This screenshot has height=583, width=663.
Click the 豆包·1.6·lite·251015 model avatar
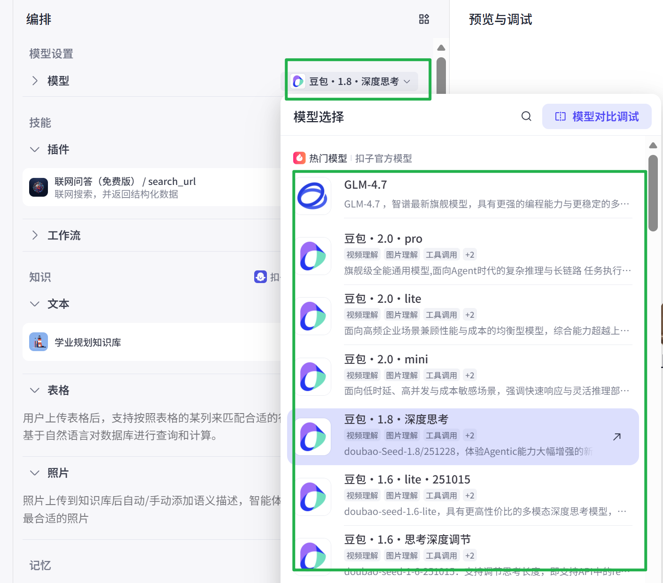coord(313,497)
